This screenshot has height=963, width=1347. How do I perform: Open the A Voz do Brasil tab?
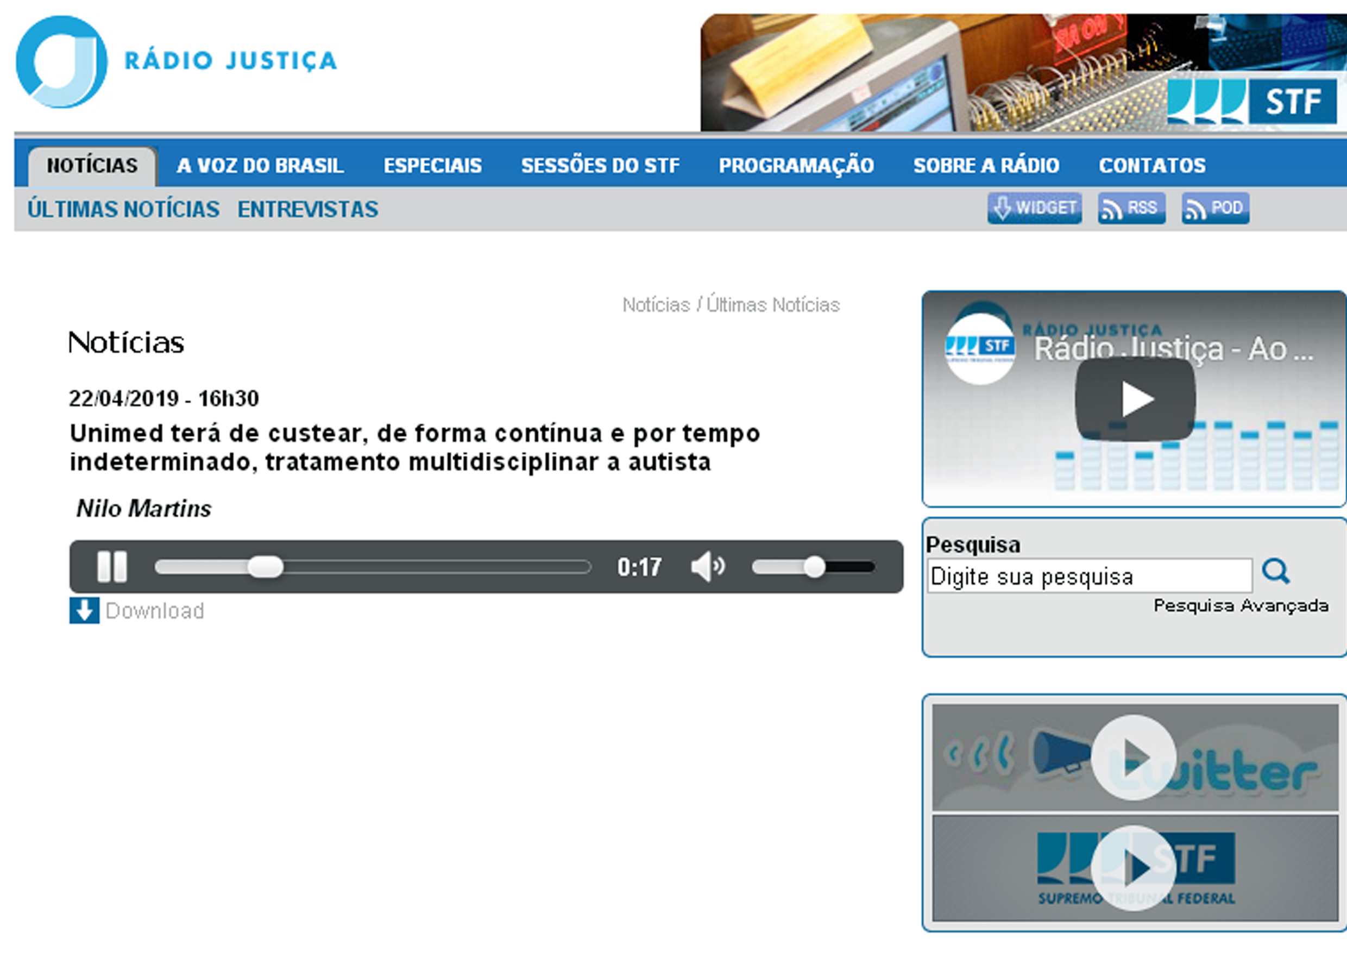260,165
